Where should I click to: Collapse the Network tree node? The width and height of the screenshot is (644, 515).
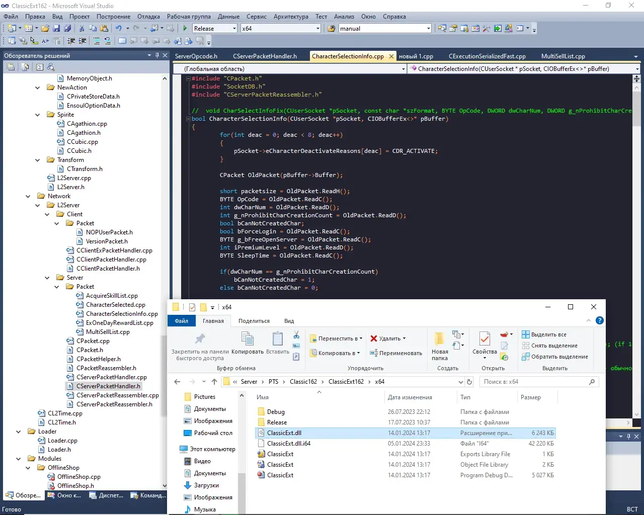click(28, 196)
